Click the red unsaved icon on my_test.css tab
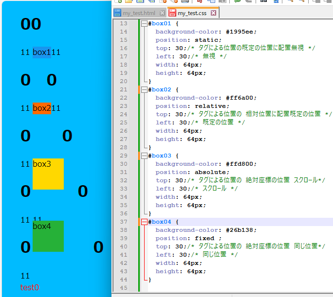Image resolution: width=333 pixels, height=297 pixels. 172,13
